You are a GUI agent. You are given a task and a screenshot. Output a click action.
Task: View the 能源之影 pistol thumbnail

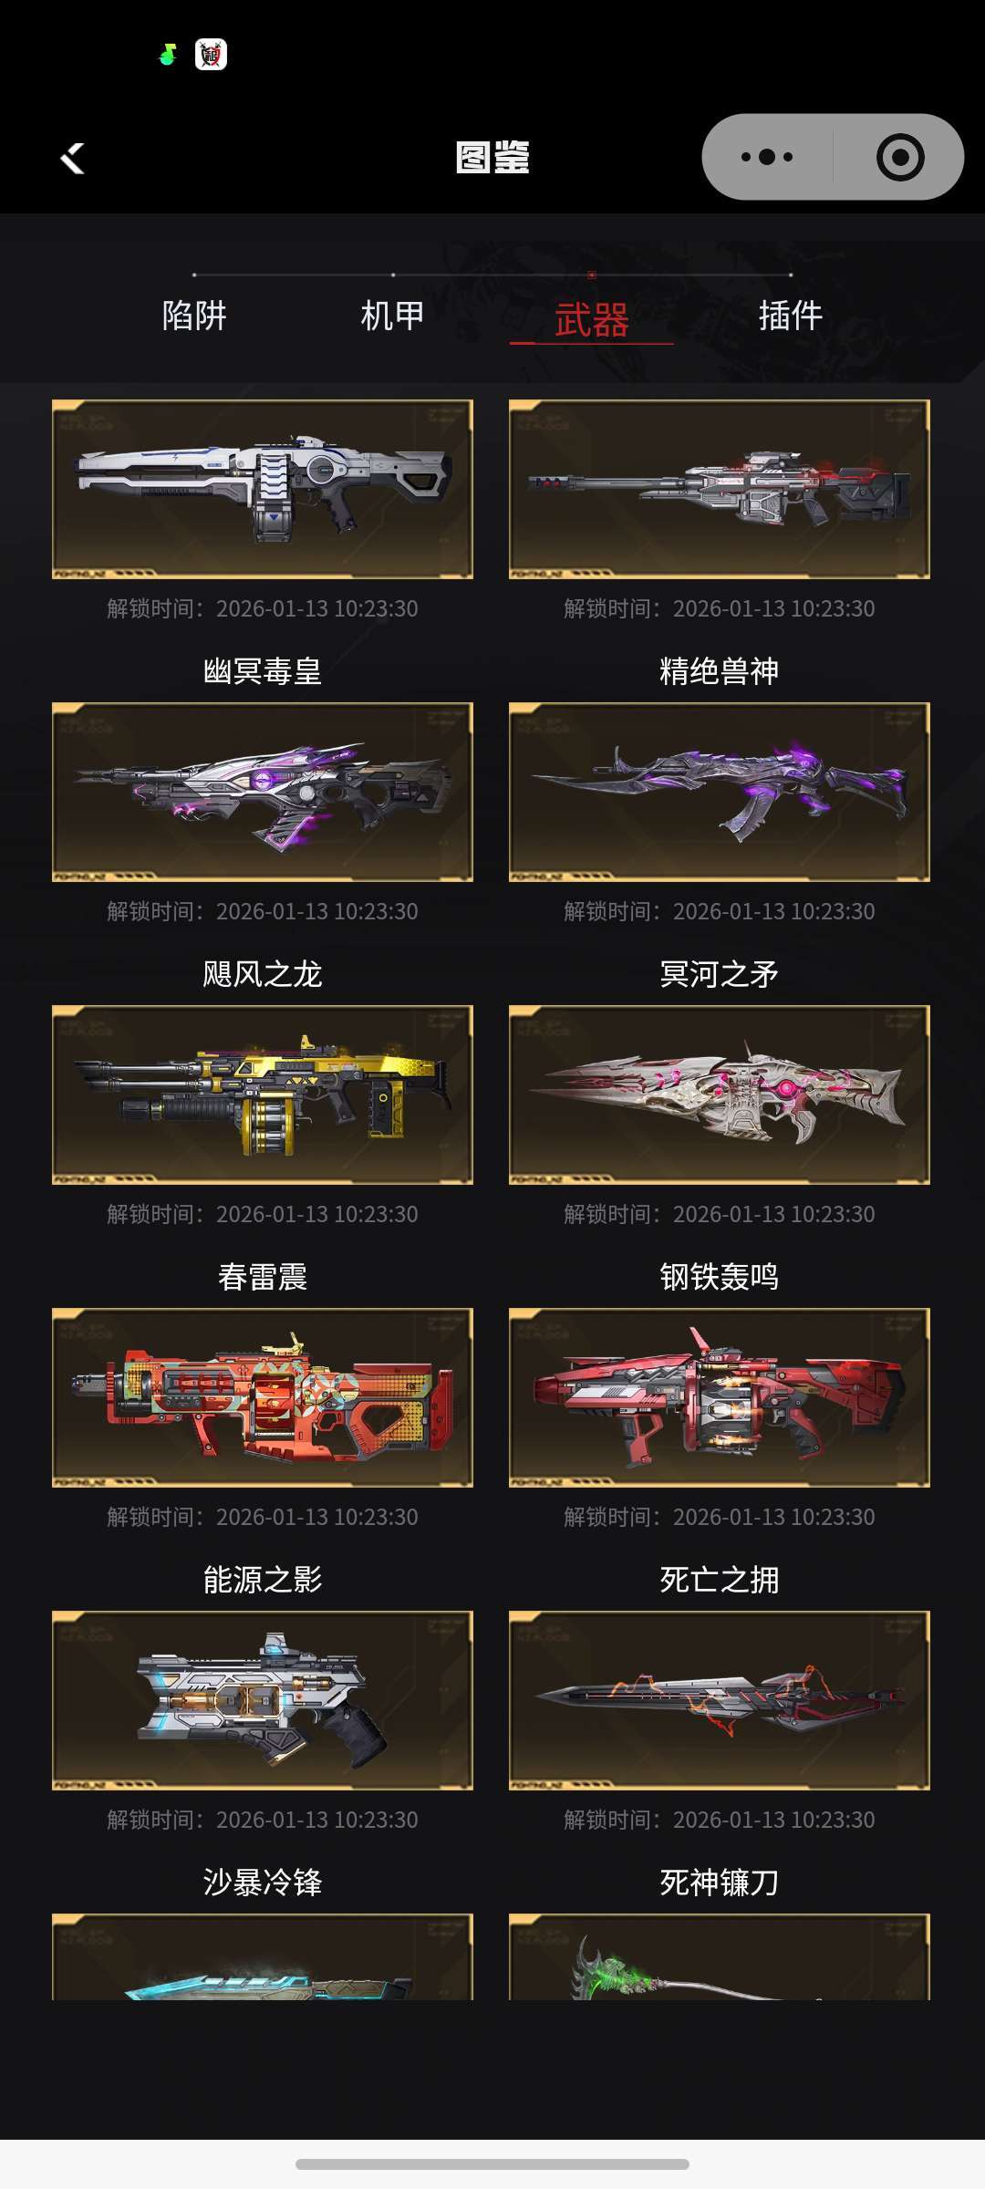click(263, 1700)
